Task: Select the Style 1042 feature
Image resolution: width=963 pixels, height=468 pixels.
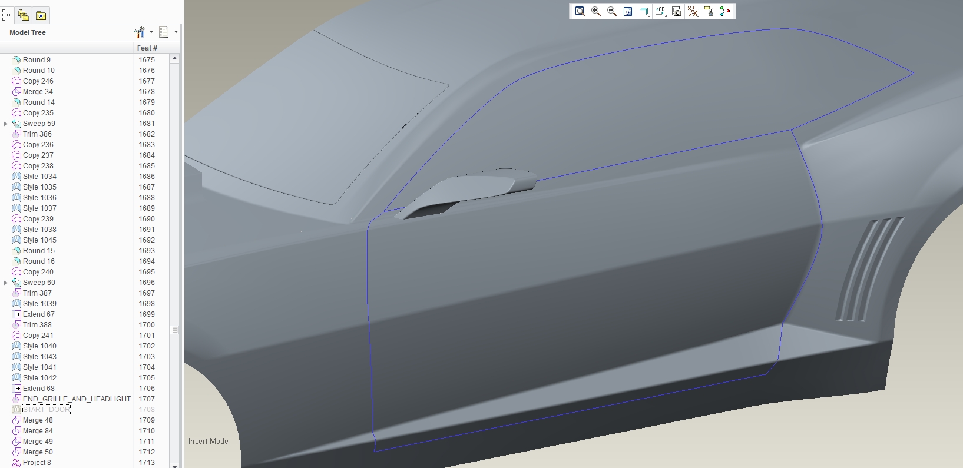Action: pos(39,378)
